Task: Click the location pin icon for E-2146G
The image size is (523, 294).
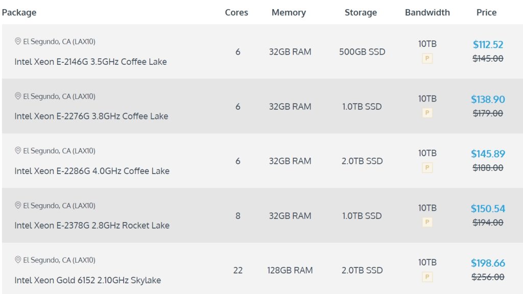Action: (x=18, y=41)
